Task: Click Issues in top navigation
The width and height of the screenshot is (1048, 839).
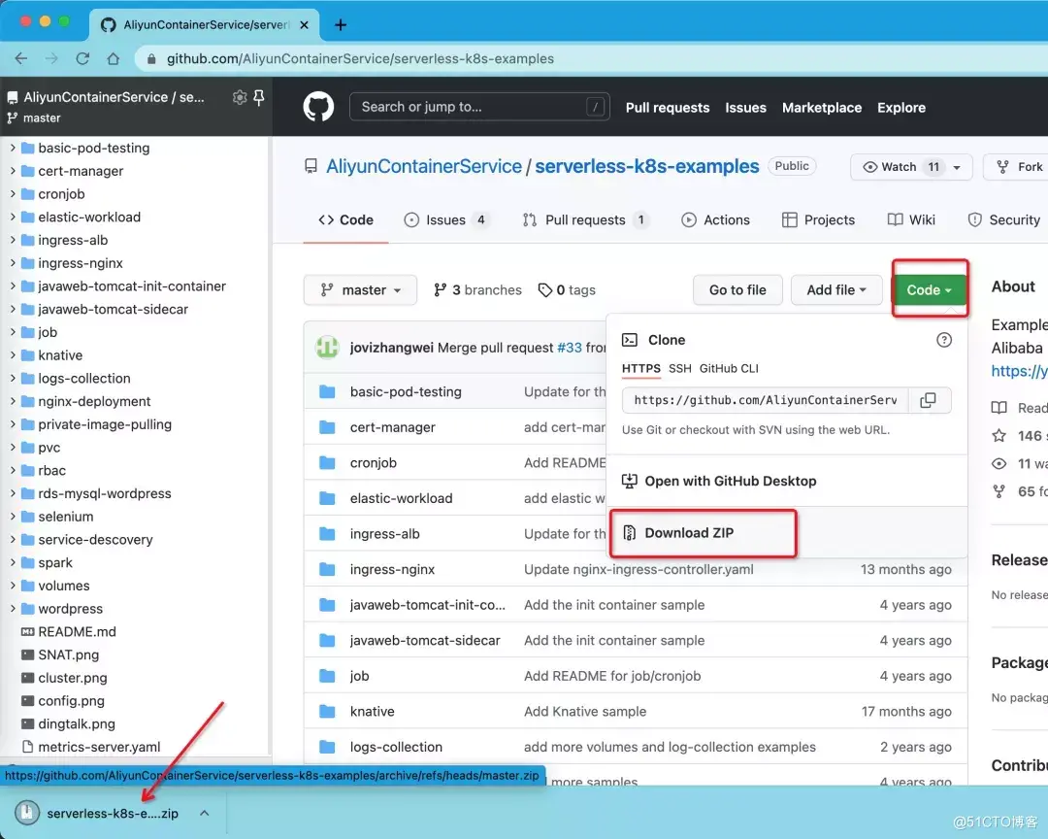Action: [x=745, y=108]
